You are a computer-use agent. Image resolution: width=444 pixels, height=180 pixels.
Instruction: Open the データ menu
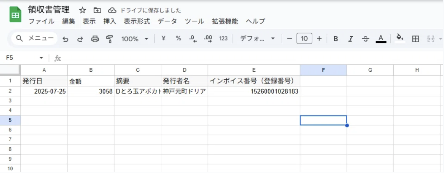(167, 22)
